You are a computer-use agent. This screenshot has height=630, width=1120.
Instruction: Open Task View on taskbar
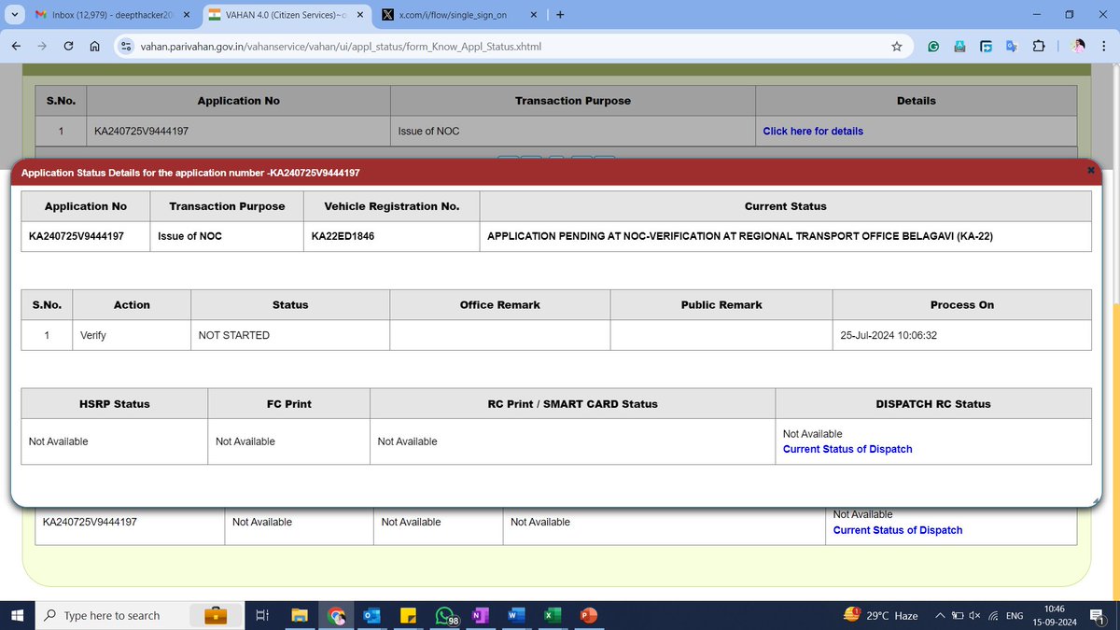coord(262,615)
